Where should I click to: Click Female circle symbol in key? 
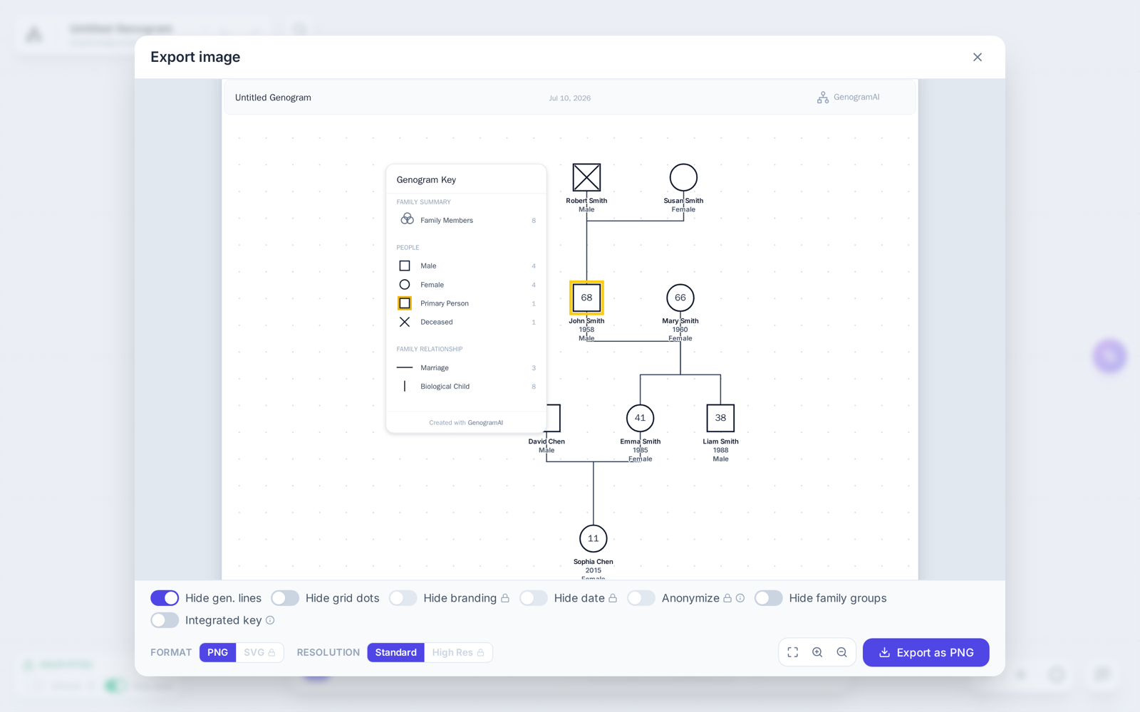click(x=405, y=284)
